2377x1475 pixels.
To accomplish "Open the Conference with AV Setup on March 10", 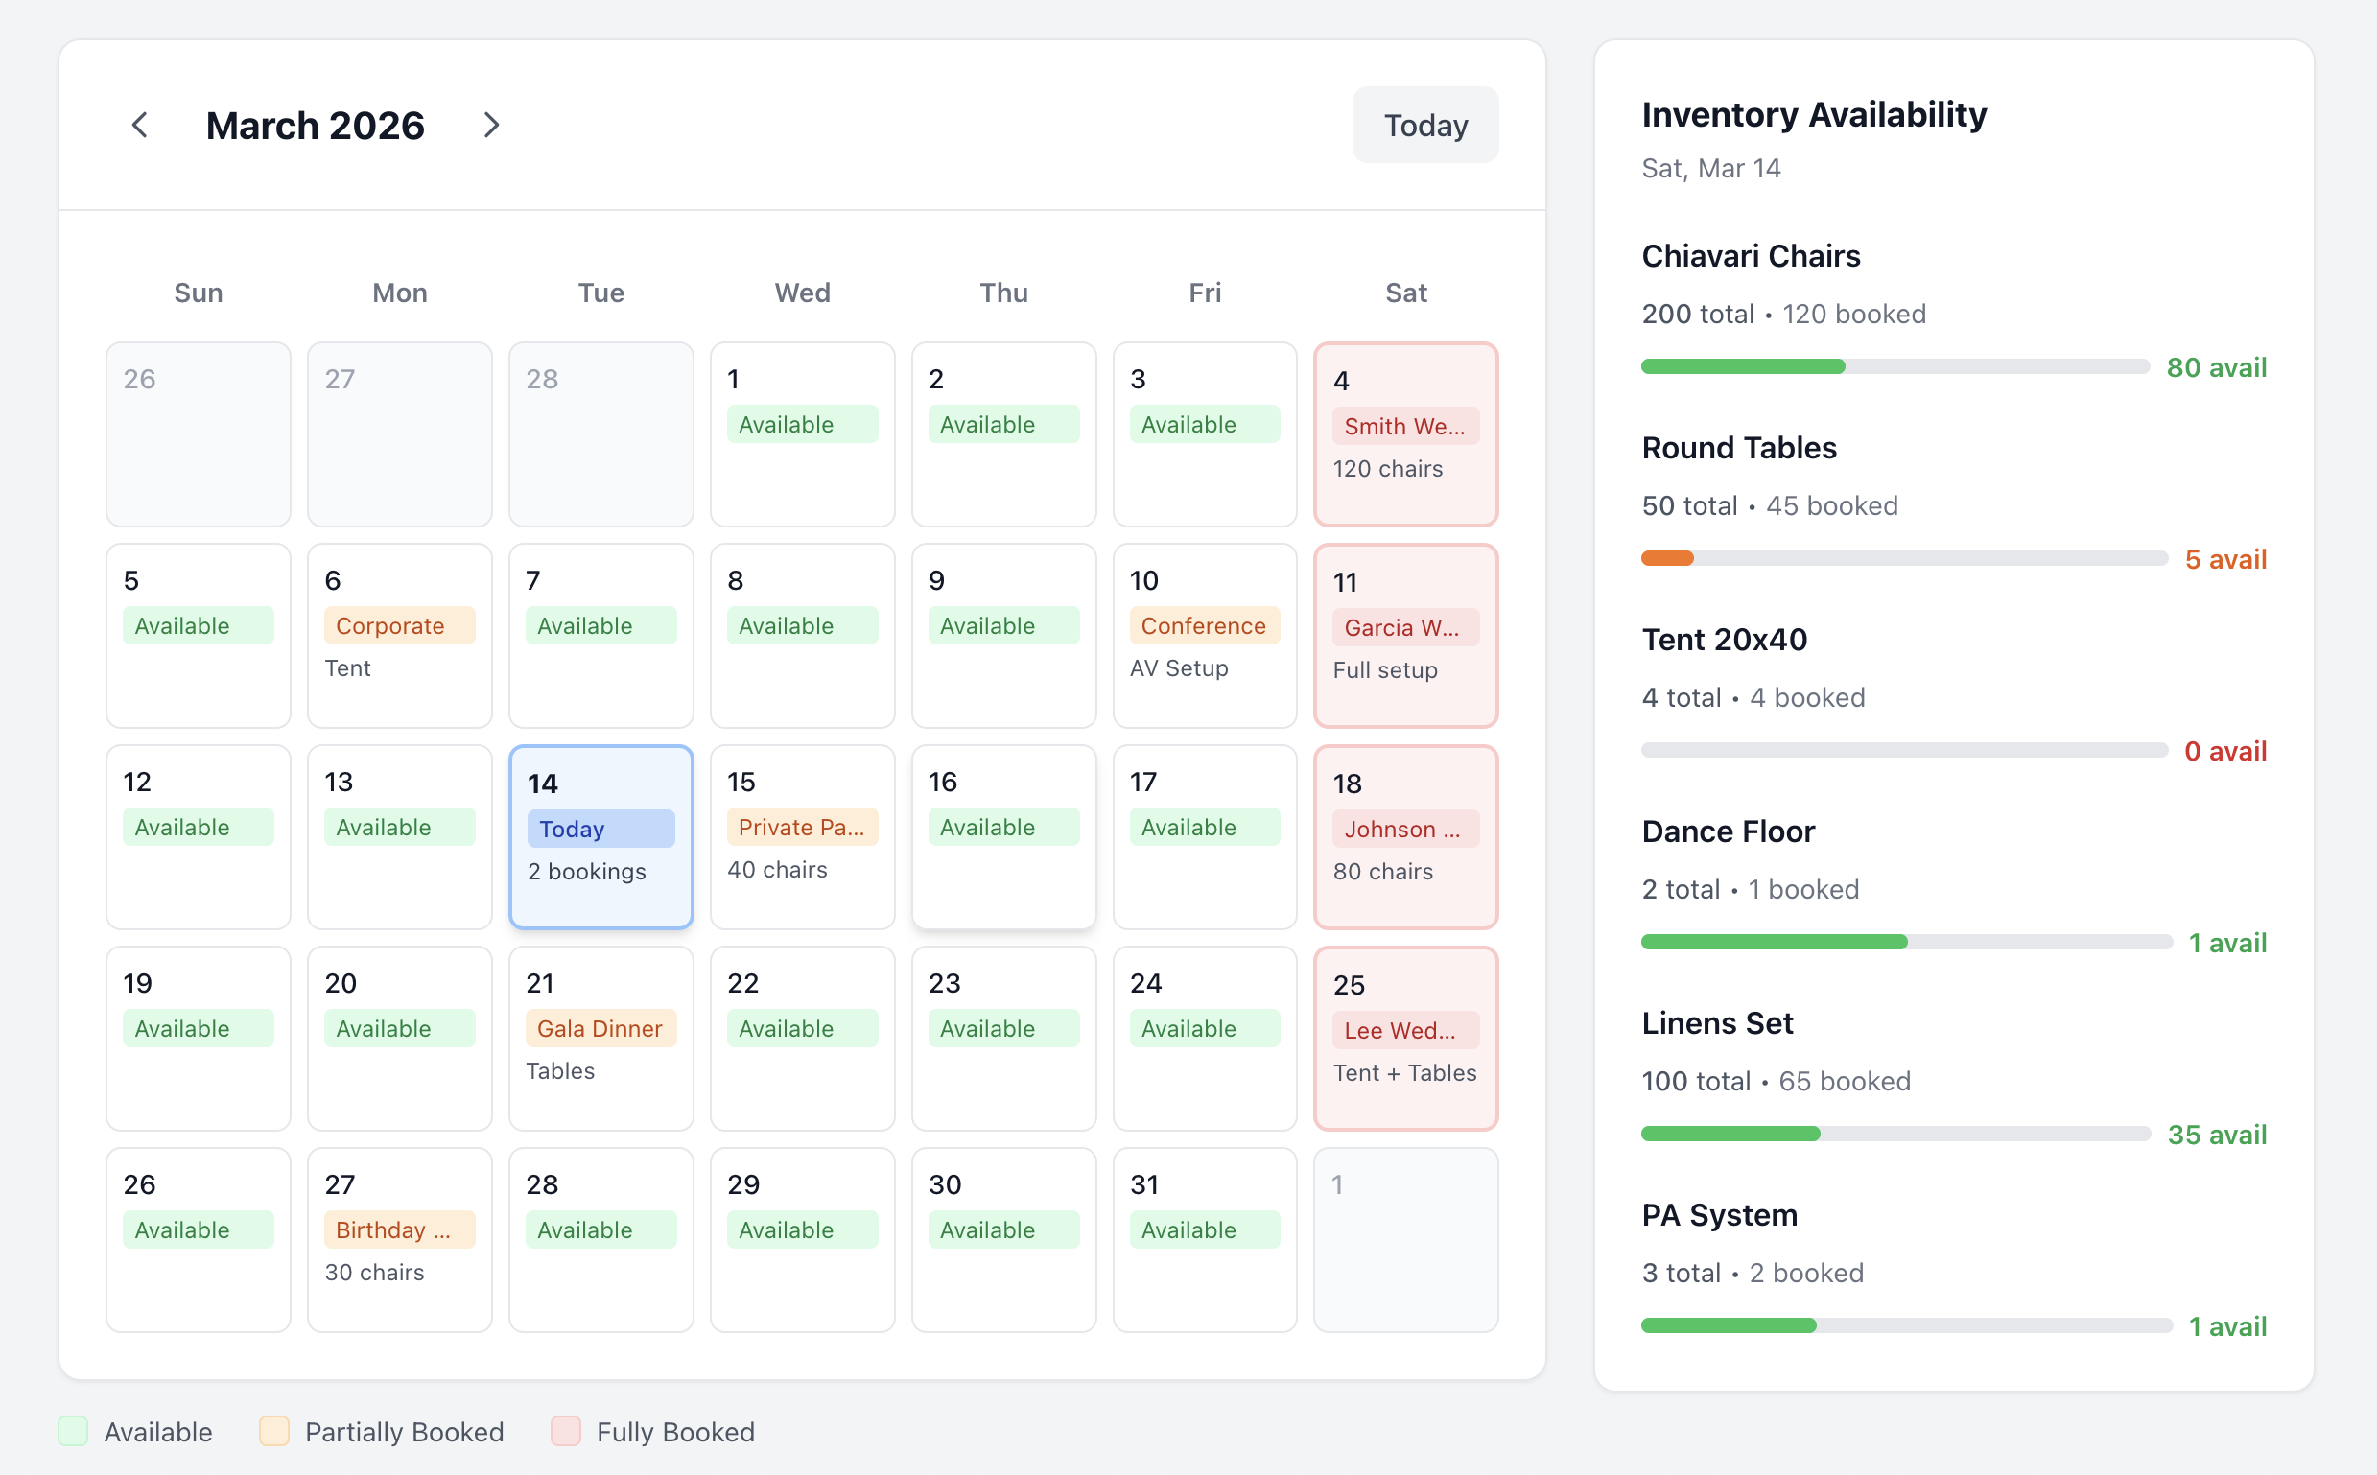I will click(x=1203, y=625).
